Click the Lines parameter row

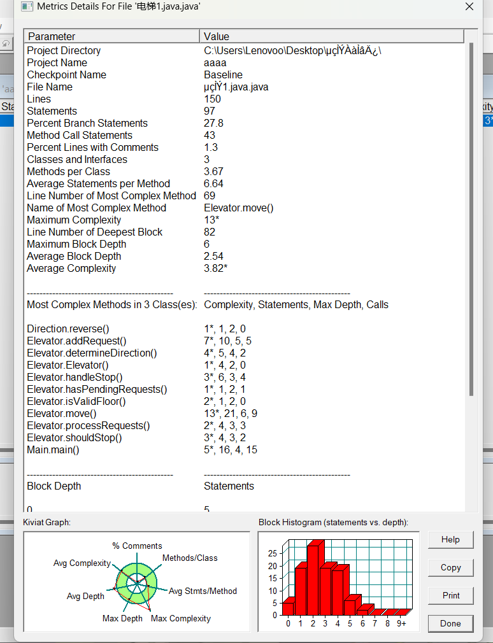point(244,99)
